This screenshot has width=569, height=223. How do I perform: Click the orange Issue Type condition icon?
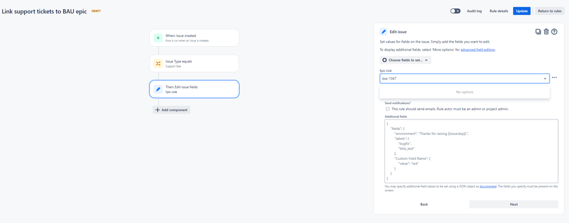[x=158, y=64]
